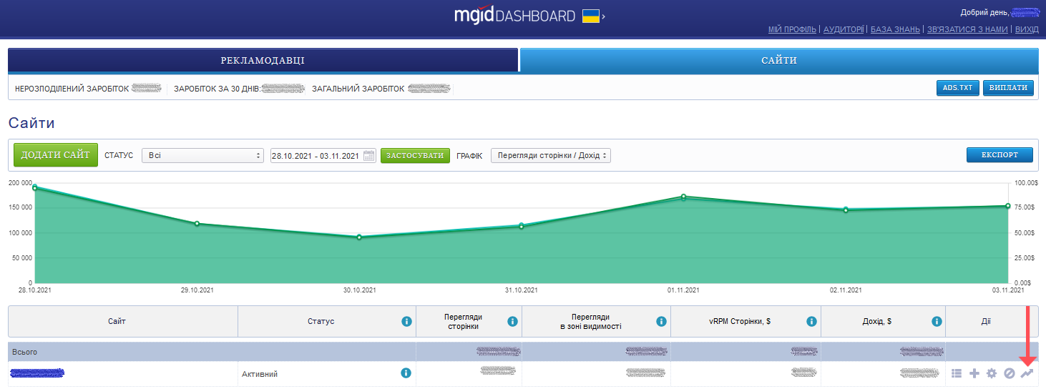The width and height of the screenshot is (1046, 389).
Task: Open the Мій профіль link
Action: 792,29
